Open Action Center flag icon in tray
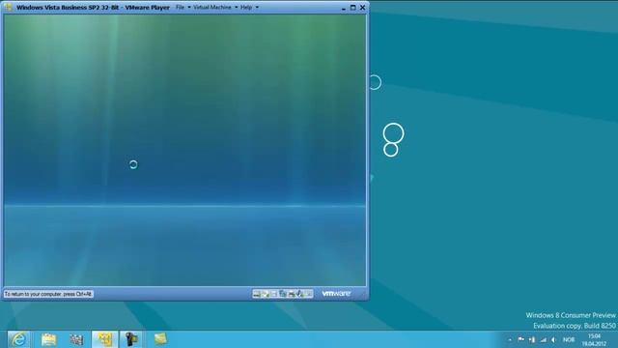 (521, 339)
